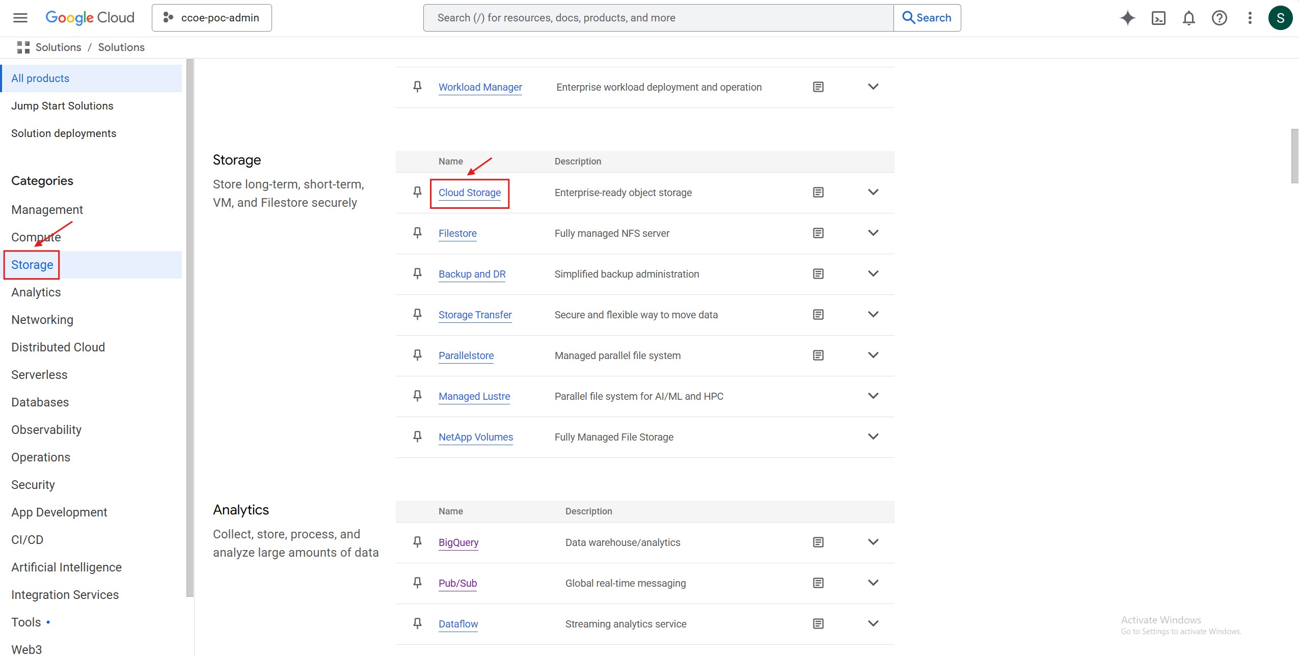Open the three-dot settings and utilities menu
The width and height of the screenshot is (1299, 656).
click(x=1250, y=18)
